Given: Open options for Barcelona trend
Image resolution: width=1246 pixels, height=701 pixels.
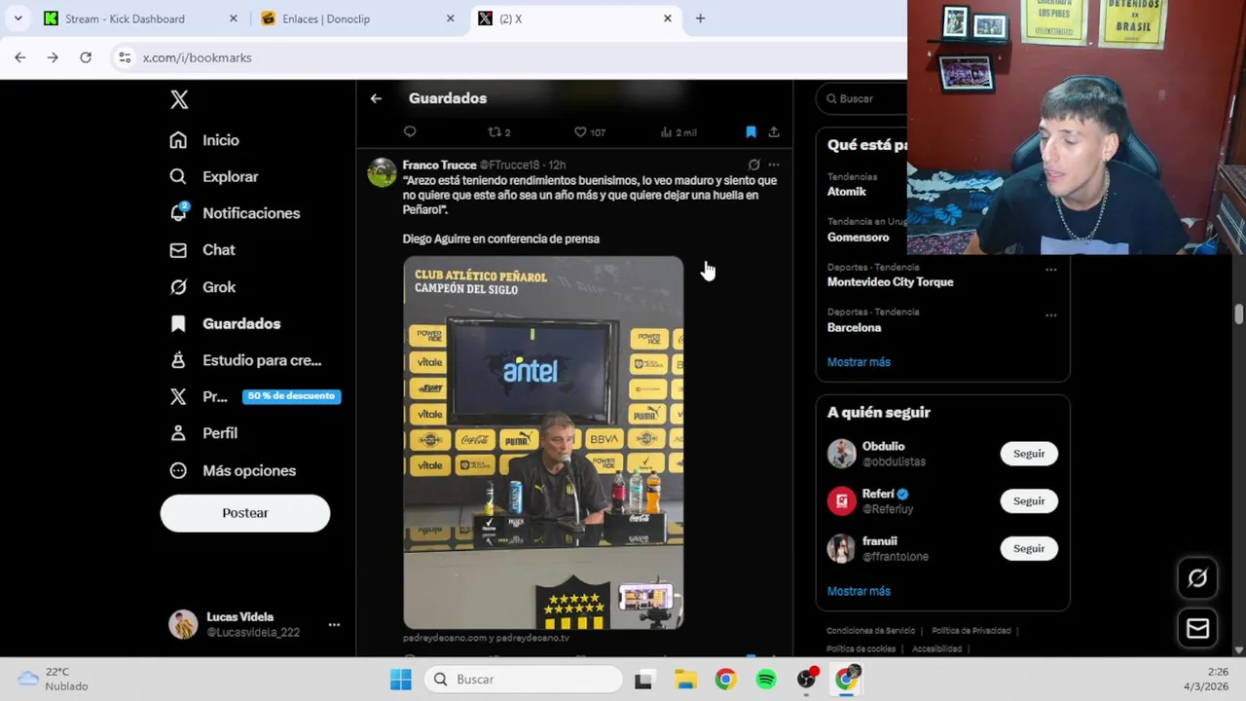Looking at the screenshot, I should 1051,315.
